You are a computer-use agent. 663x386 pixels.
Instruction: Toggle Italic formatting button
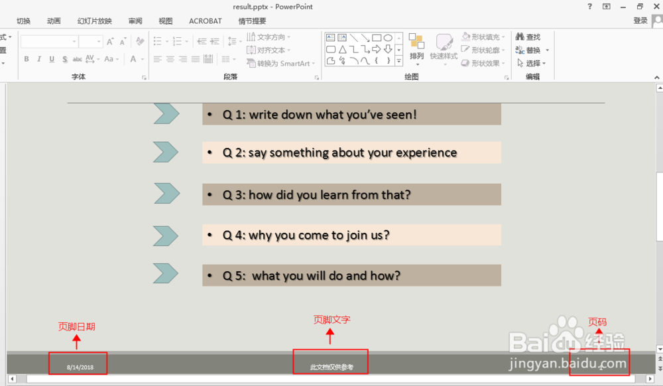pyautogui.click(x=39, y=59)
